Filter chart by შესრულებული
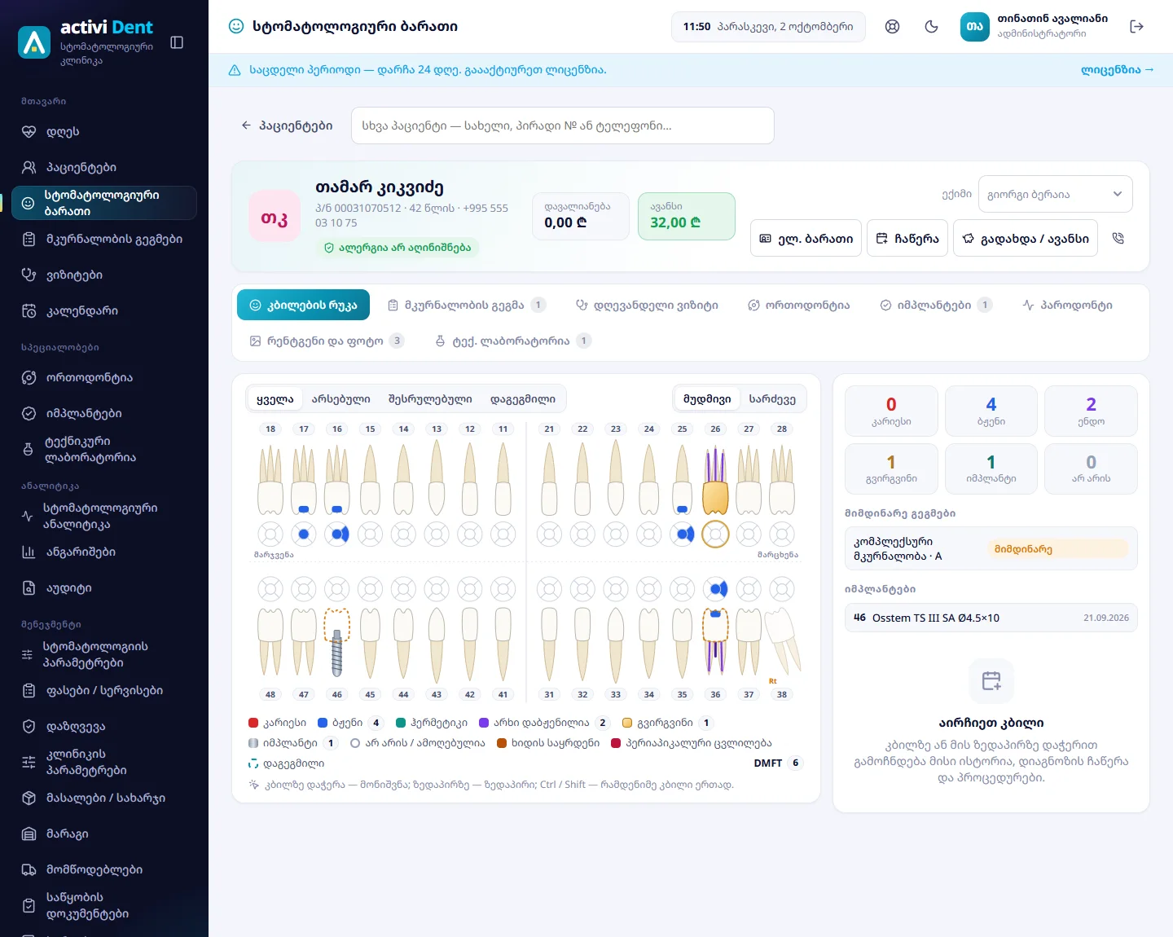This screenshot has height=937, width=1173. point(430,398)
